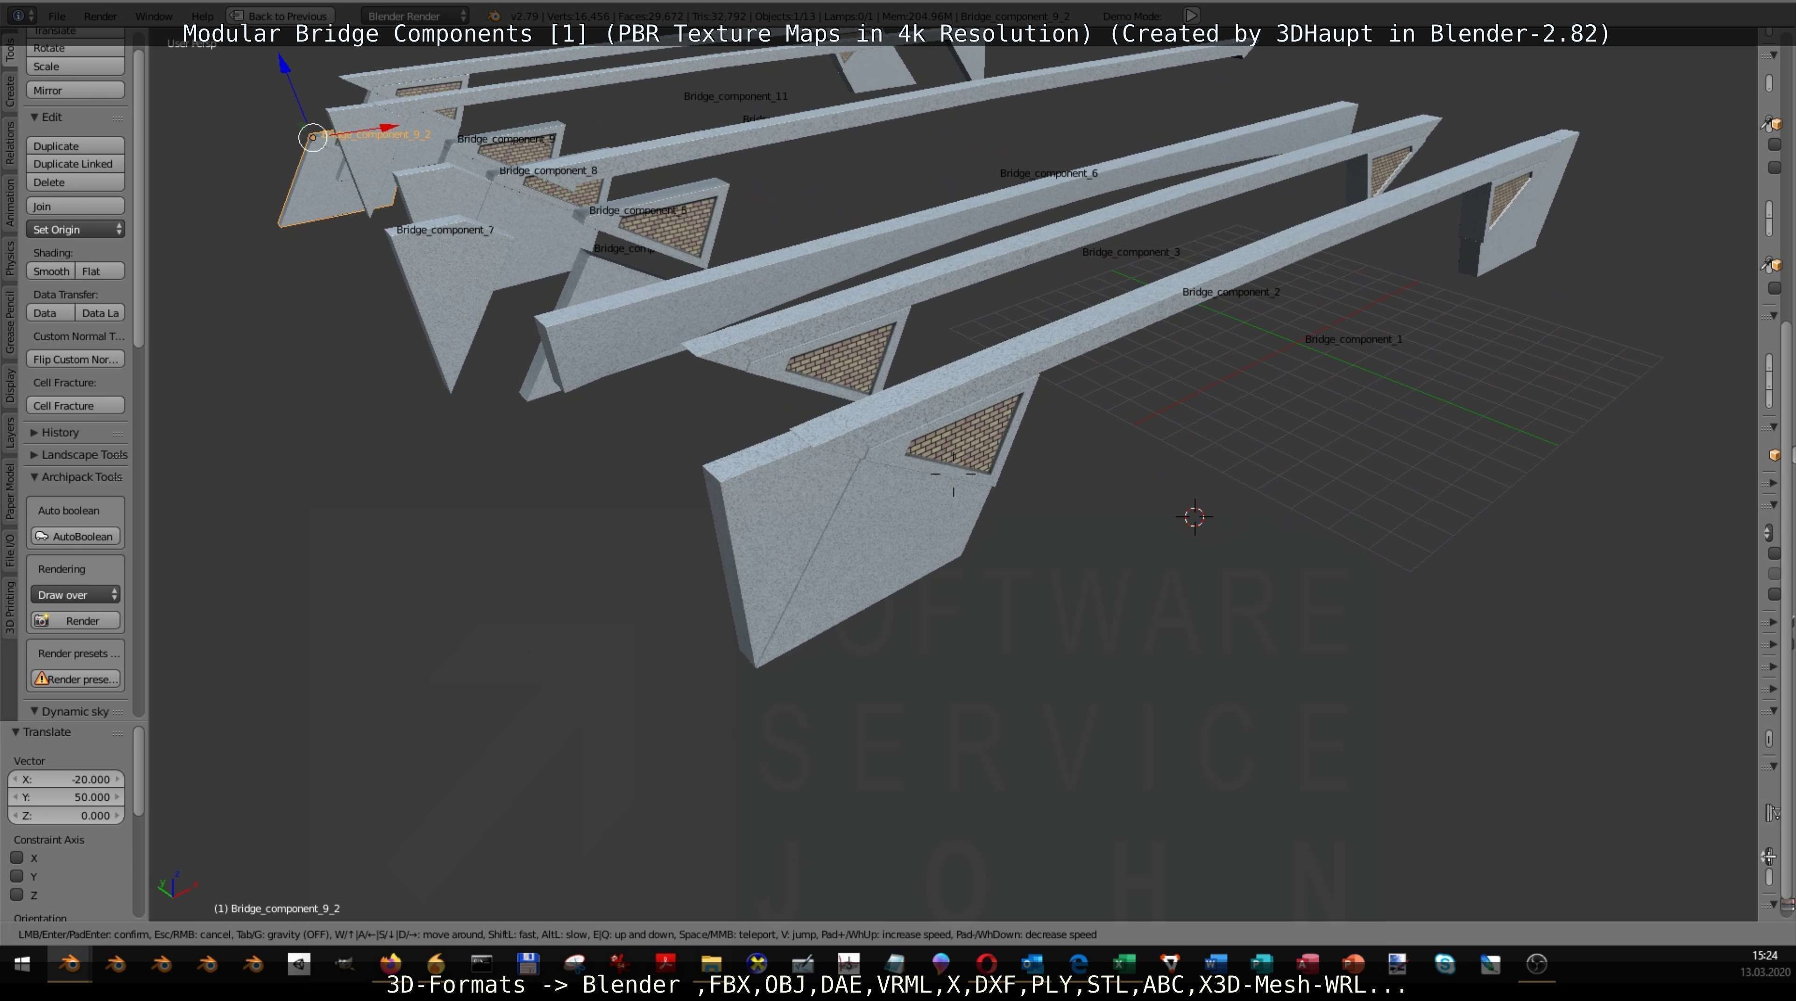The height and width of the screenshot is (1001, 1796).
Task: Click the AutoBoolean tool button
Action: click(x=75, y=536)
